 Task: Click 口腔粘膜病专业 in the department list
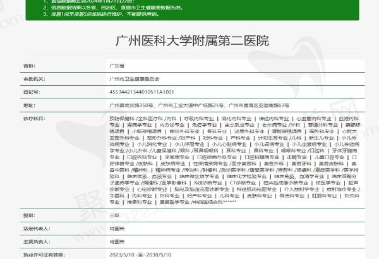pos(262,157)
